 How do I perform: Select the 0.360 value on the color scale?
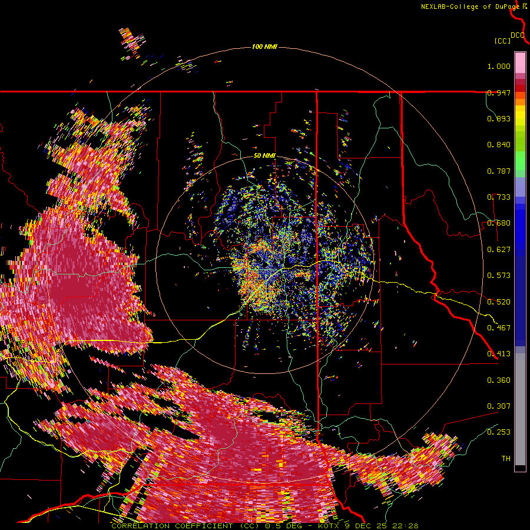(x=499, y=380)
